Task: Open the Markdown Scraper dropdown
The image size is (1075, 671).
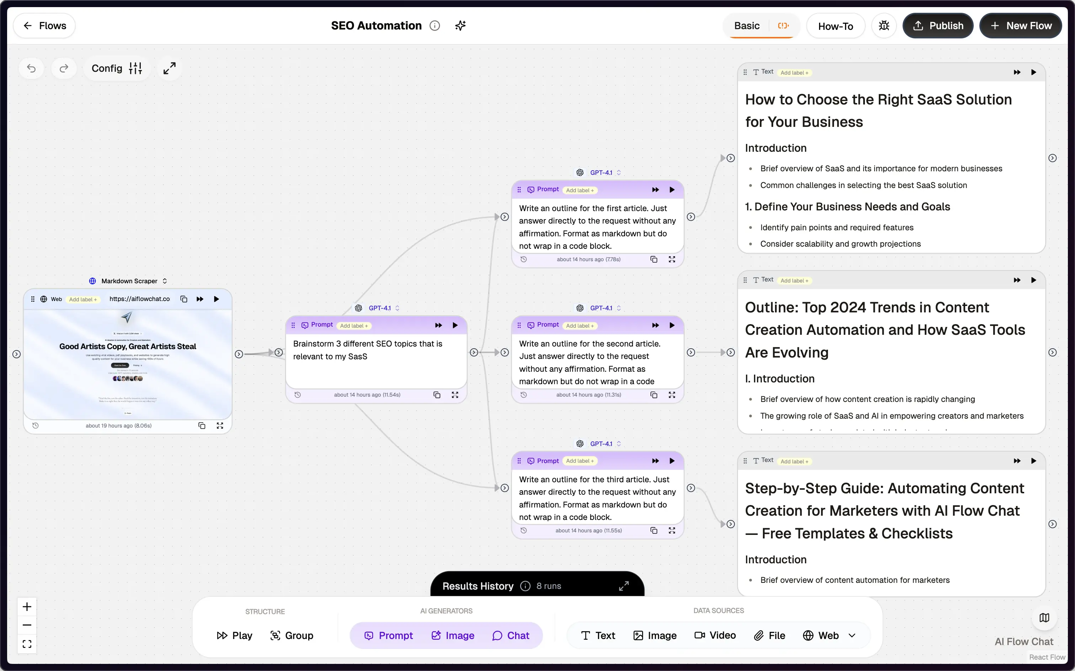Action: (x=129, y=281)
